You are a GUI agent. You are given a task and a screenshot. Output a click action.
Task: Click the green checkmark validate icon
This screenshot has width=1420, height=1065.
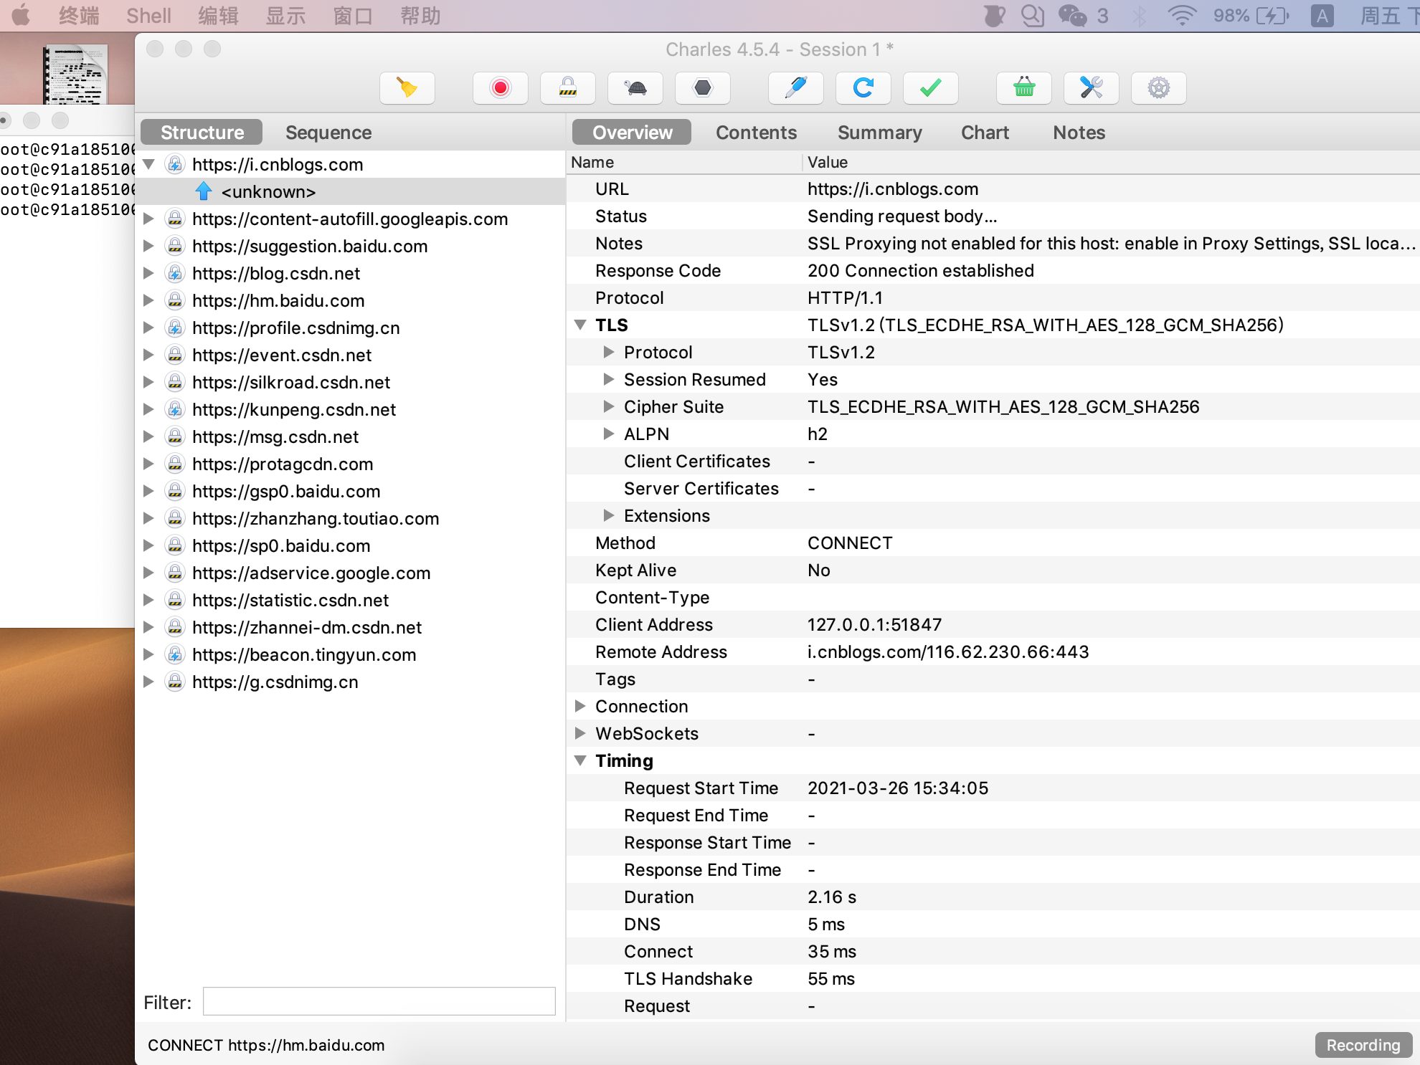coord(930,88)
